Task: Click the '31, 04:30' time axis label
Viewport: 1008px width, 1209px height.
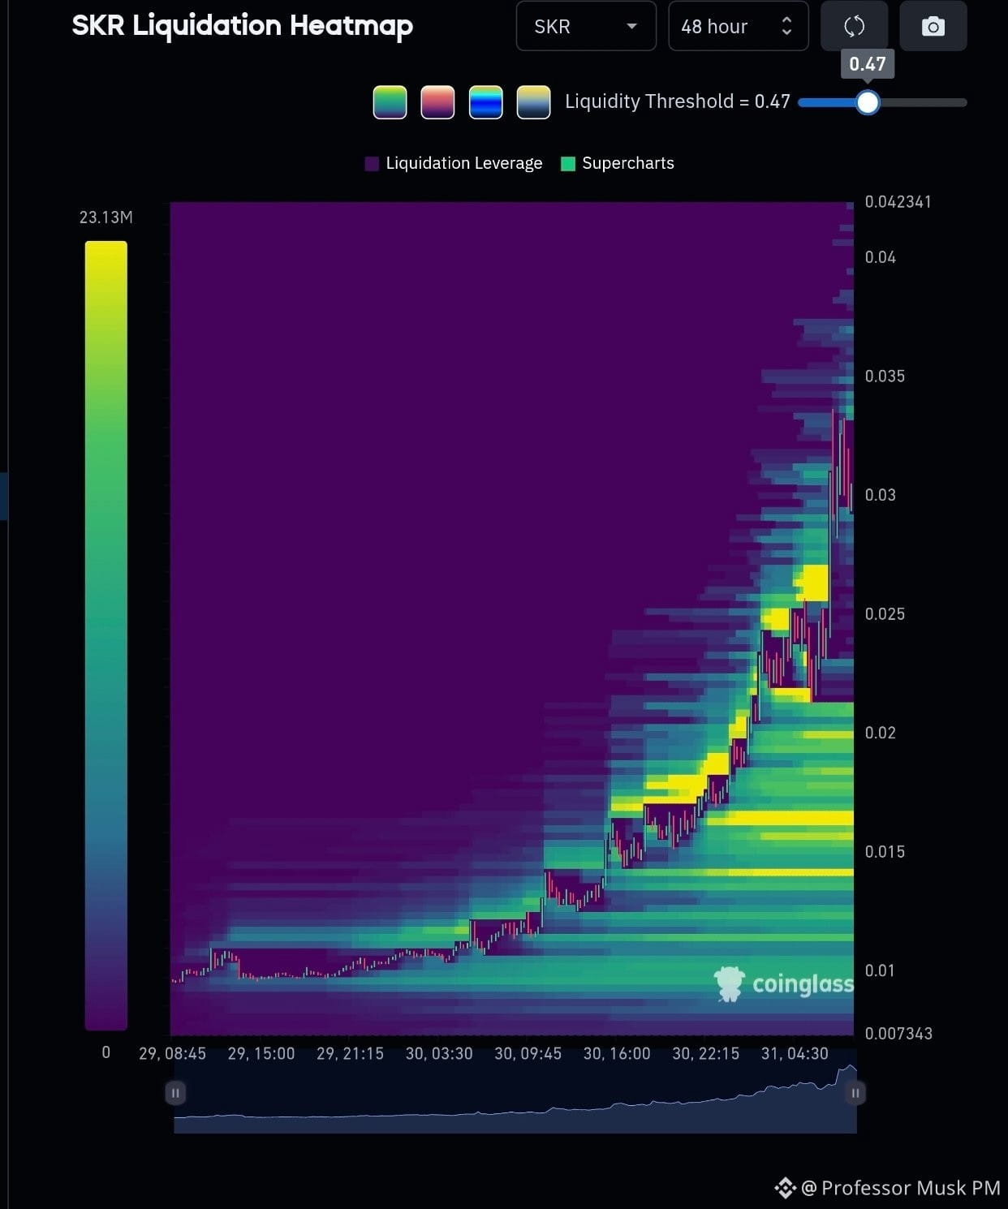Action: [x=795, y=1053]
